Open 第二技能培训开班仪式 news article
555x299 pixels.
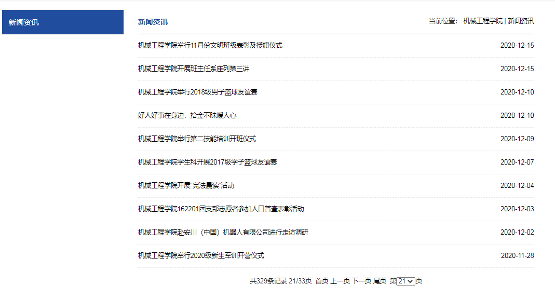(x=197, y=139)
